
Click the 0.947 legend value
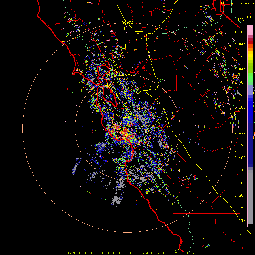tap(240, 44)
